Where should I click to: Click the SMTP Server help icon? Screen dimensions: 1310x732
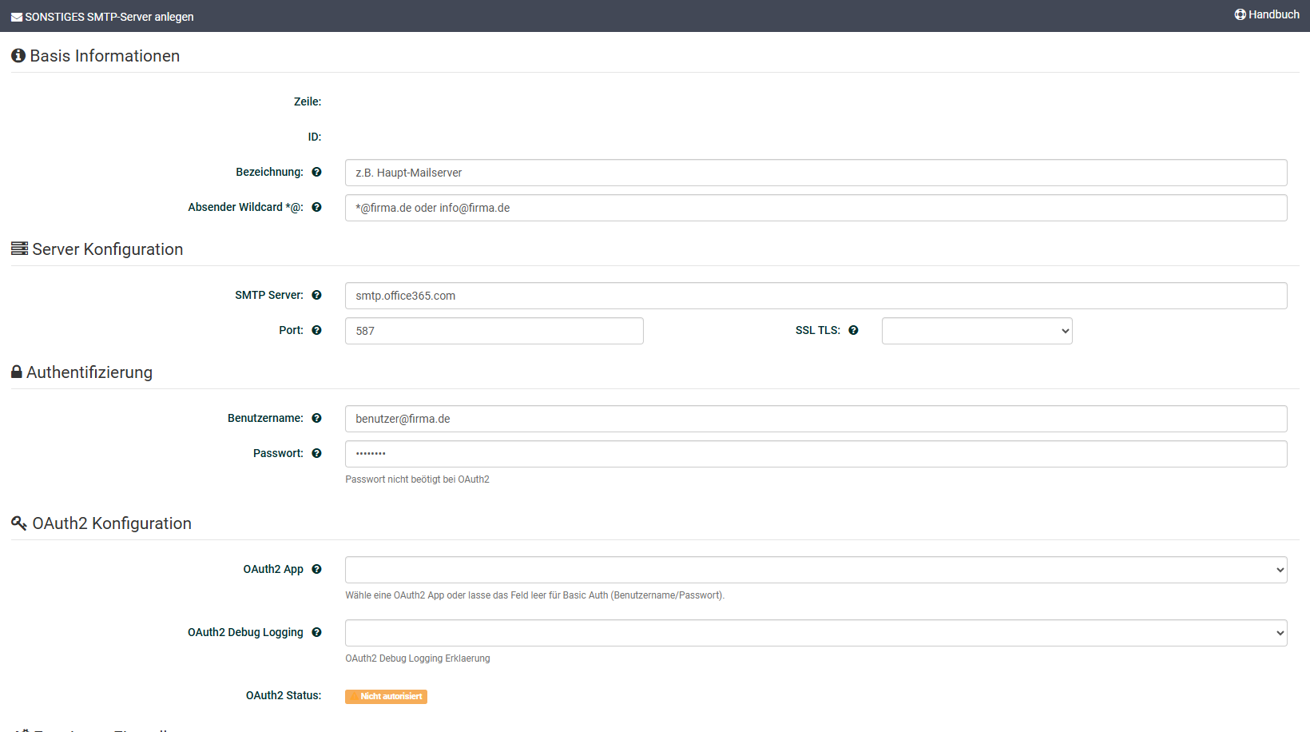316,295
